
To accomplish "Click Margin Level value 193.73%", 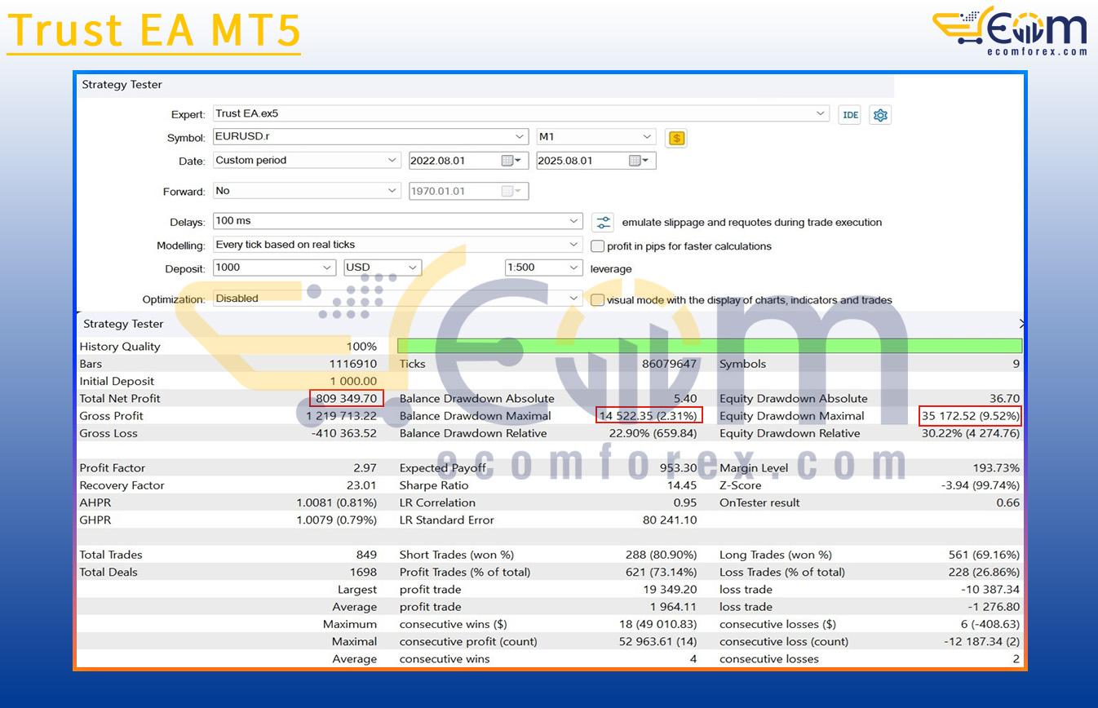I will tap(996, 468).
